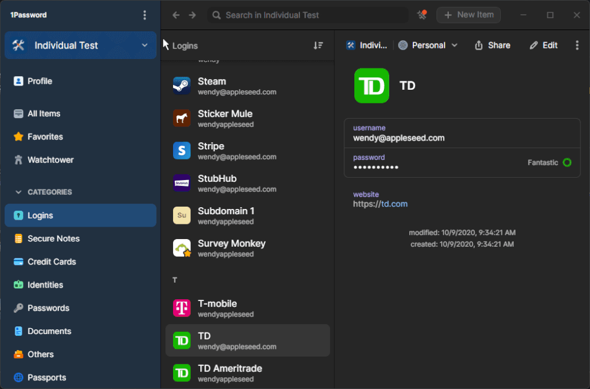590x389 pixels.
Task: Open the 1Password three-dot menu
Action: coord(145,15)
